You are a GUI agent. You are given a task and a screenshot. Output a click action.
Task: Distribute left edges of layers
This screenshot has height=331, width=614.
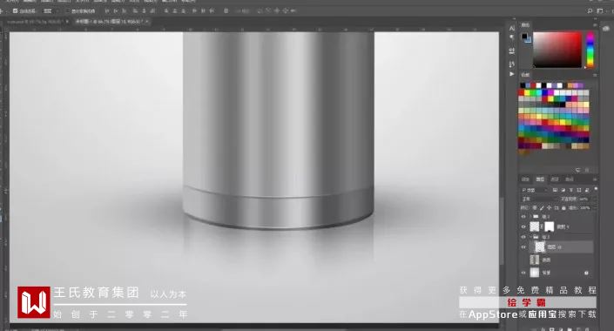pyautogui.click(x=194, y=11)
